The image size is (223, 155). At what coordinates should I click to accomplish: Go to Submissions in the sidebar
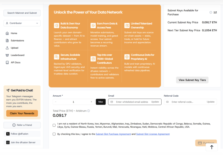point(17,41)
